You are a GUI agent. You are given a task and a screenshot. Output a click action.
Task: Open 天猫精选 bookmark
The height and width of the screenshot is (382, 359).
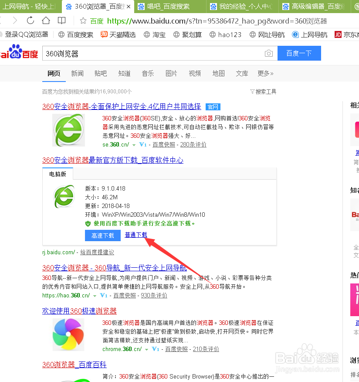[x=118, y=34]
